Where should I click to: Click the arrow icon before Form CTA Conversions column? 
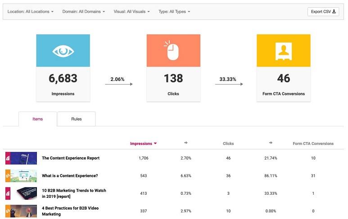[x=271, y=143]
